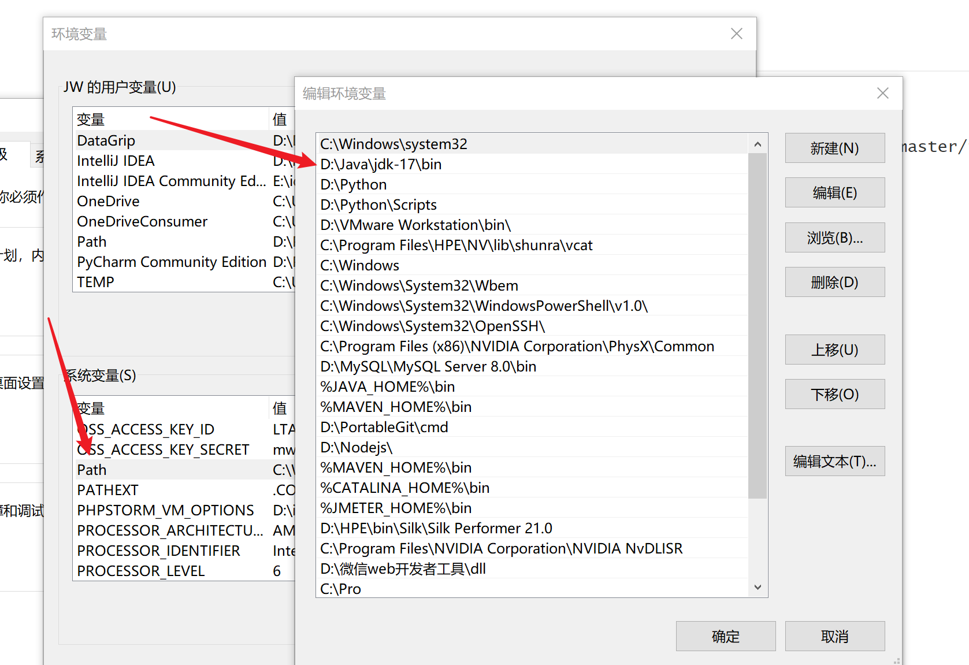Select the OneDriveConsumer user variable
The height and width of the screenshot is (665, 969).
184,221
